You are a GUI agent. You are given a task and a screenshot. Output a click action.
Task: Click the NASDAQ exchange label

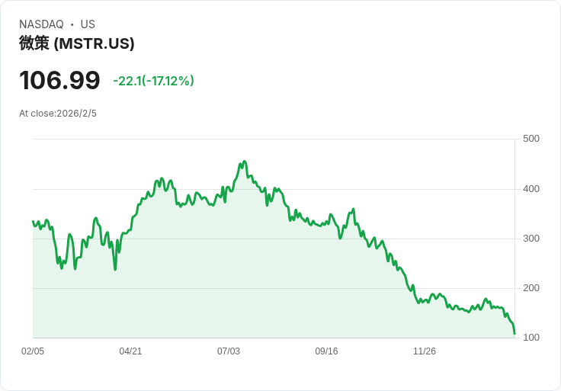[41, 24]
